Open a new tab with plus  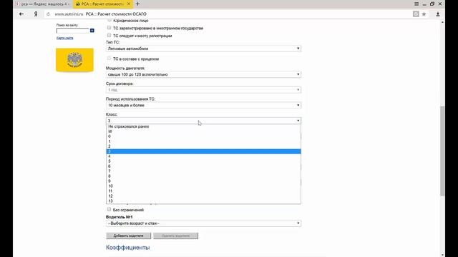(x=138, y=4)
